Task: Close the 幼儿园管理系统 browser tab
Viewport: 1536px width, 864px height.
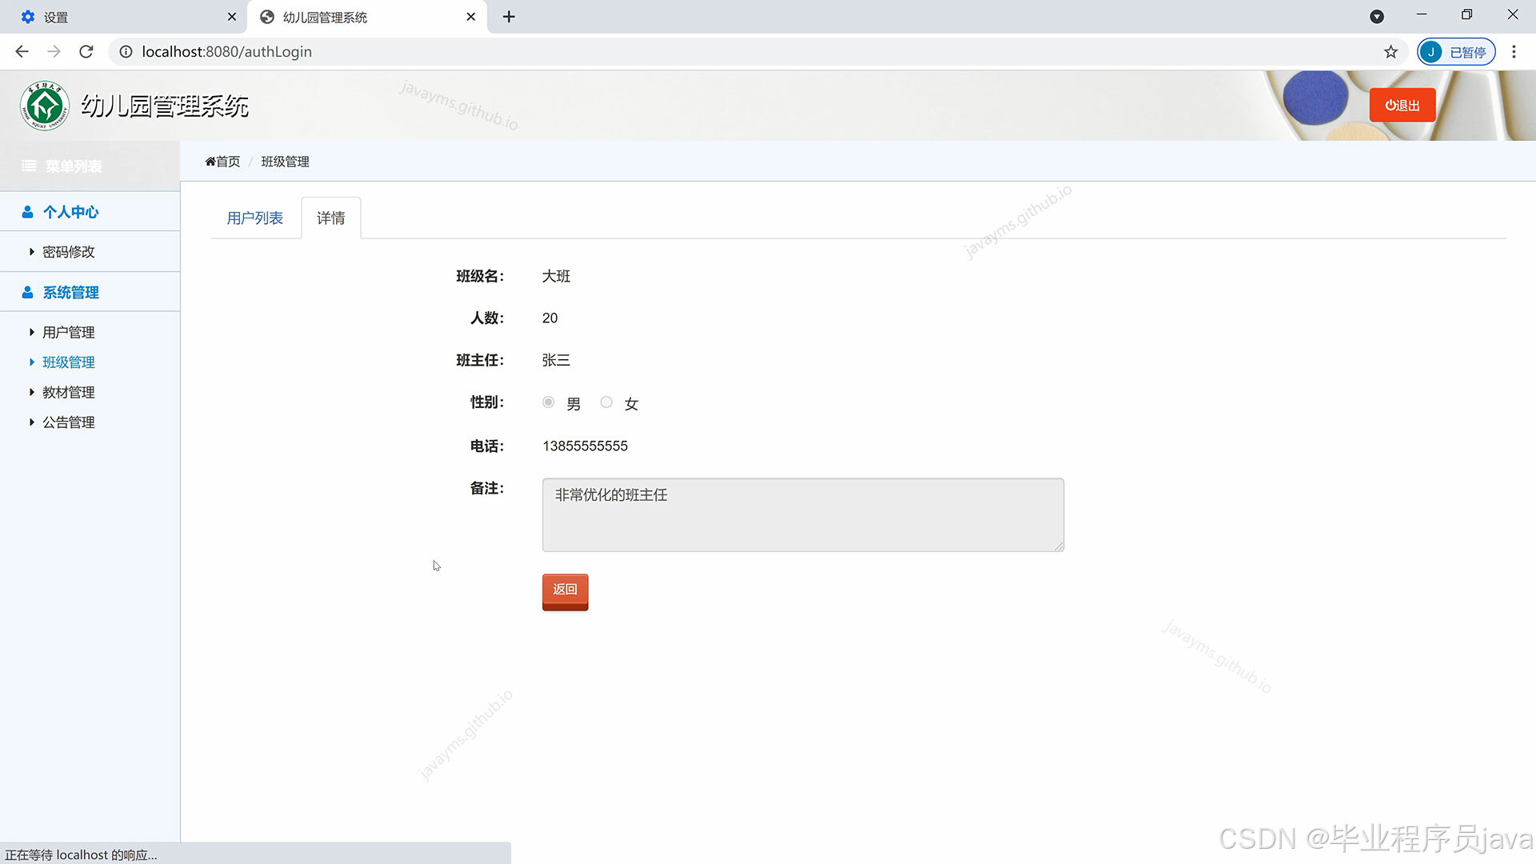Action: point(471,17)
